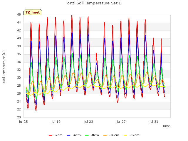Image resolution: width=188 pixels, height=141 pixels.
Task: Click the chart title Tonzi Soil Temperature Set D
Action: coord(94,3)
